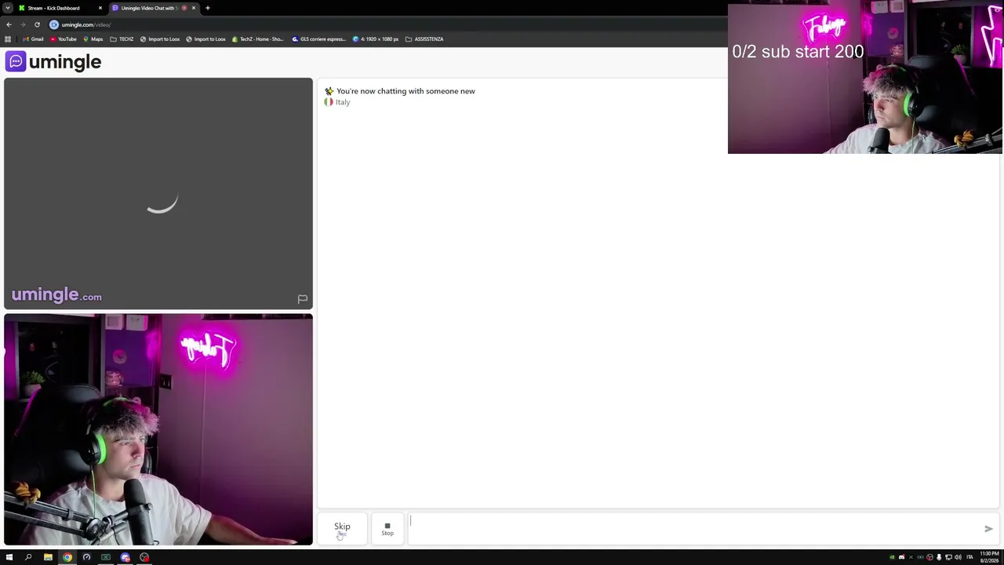Click the OBS system tray icon
Image resolution: width=1004 pixels, height=565 pixels.
(x=929, y=557)
